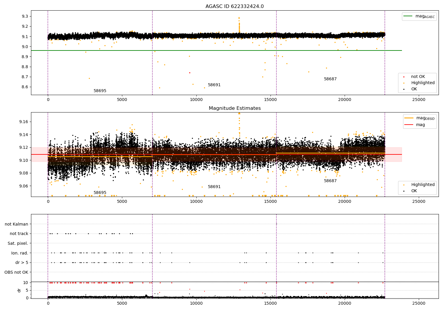Select the 58687 annotation in the top plot
443x310 pixels.
[330, 79]
